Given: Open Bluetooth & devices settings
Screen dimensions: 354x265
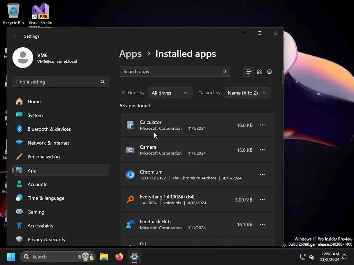Looking at the screenshot, I should 61,129.
